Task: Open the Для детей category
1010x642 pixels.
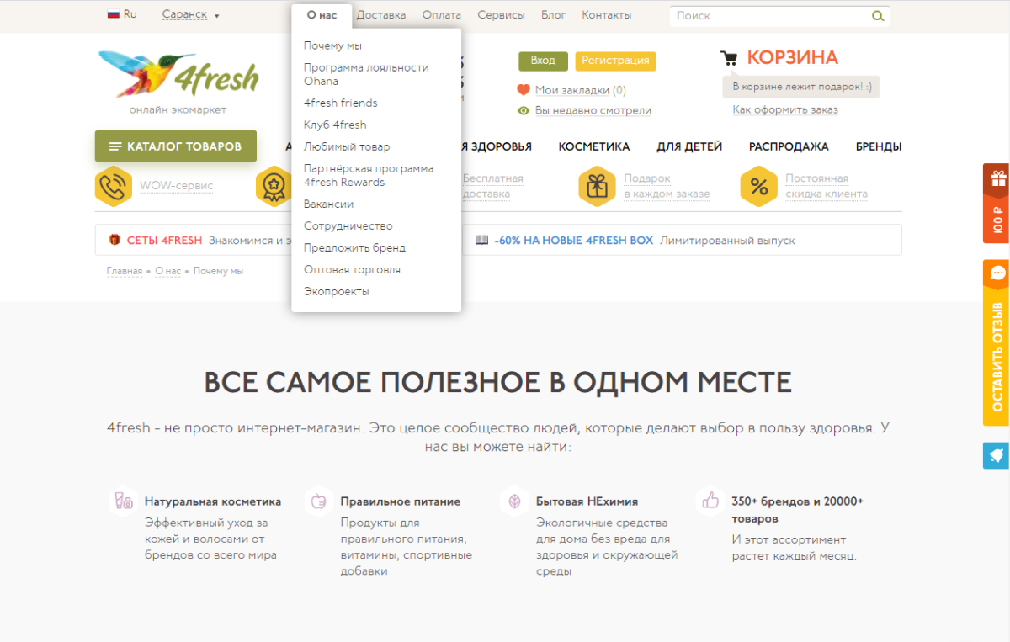Action: [x=689, y=146]
